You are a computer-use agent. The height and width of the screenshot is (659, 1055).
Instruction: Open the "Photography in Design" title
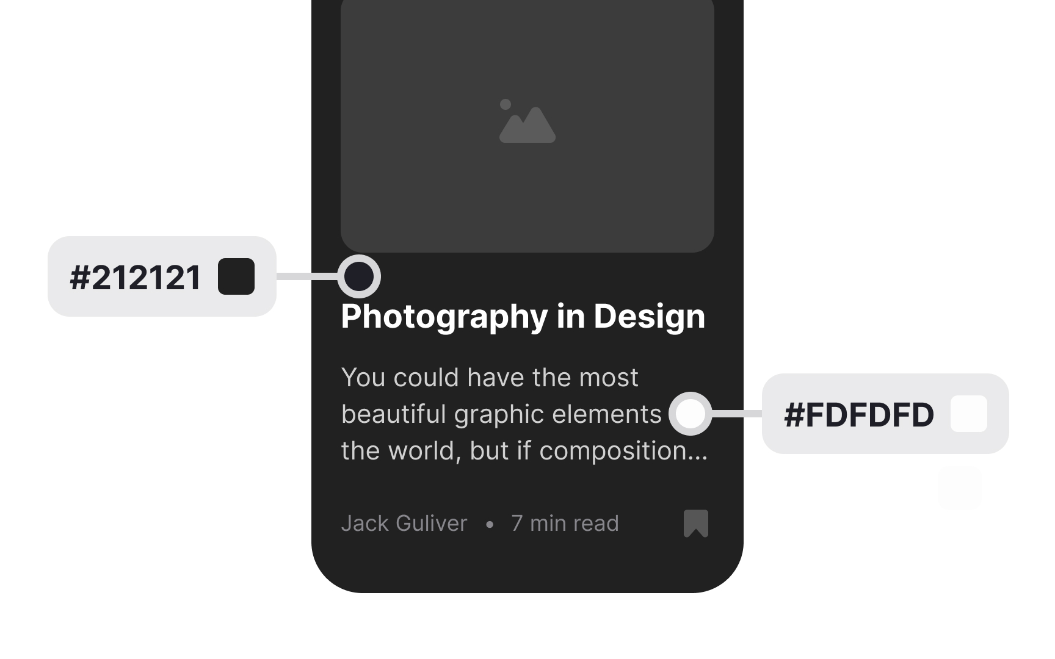click(523, 317)
